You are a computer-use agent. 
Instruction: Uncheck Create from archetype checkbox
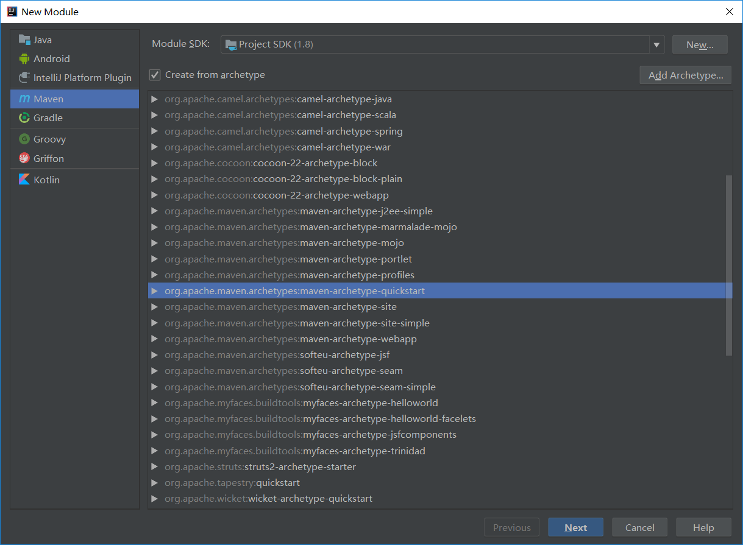click(x=155, y=75)
